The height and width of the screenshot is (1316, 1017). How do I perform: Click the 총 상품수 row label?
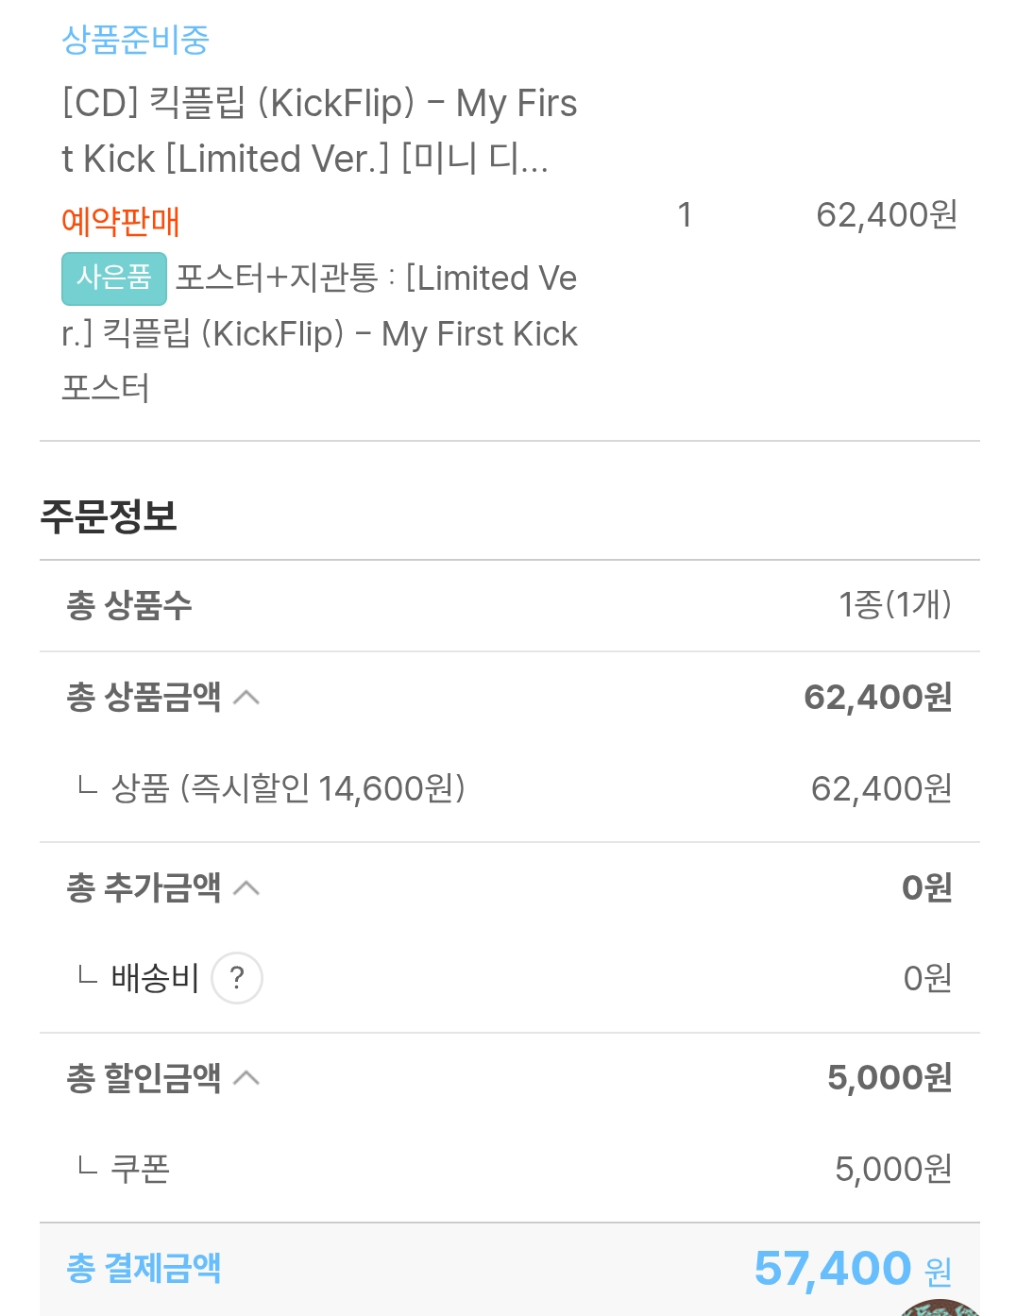point(129,605)
